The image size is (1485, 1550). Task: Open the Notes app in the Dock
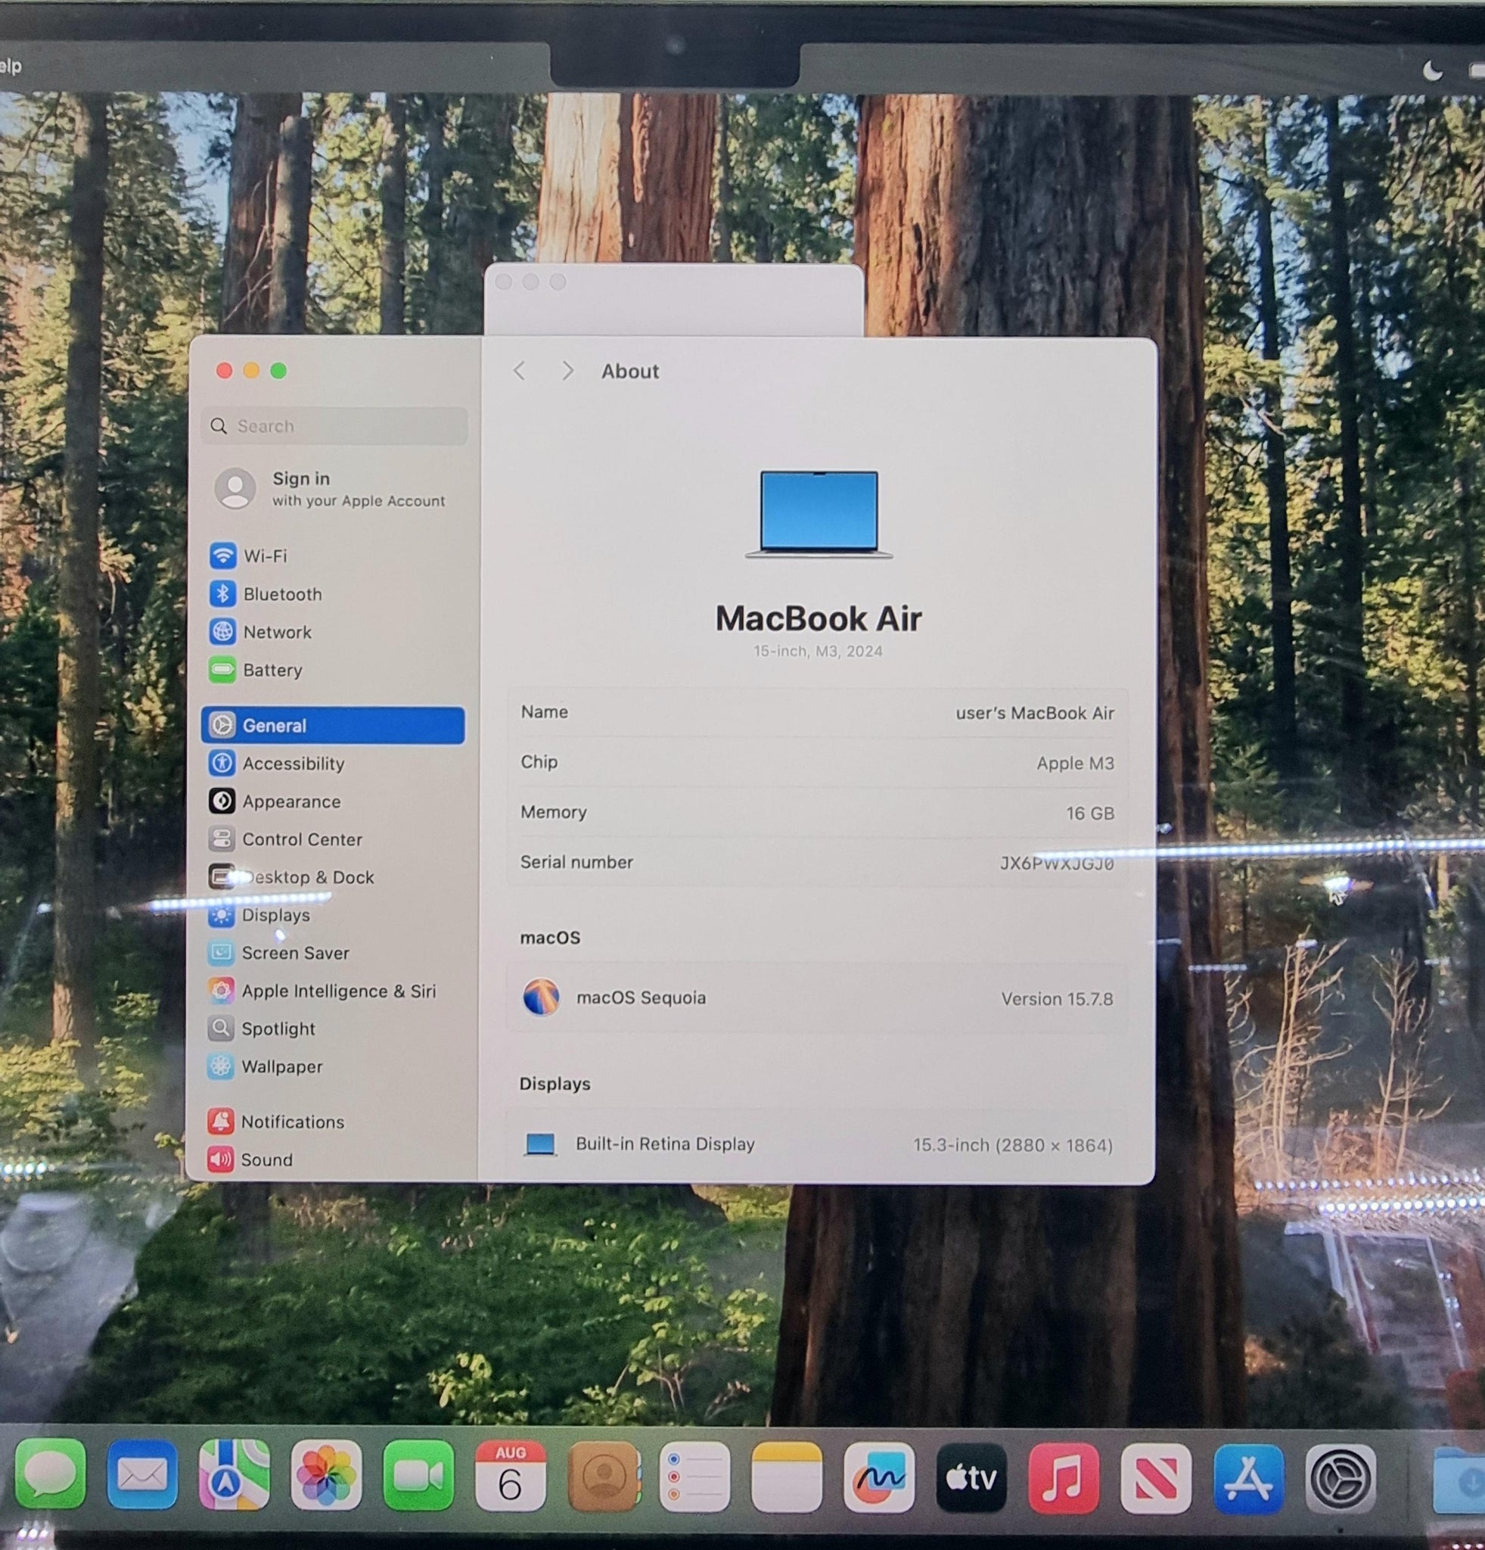click(x=788, y=1477)
